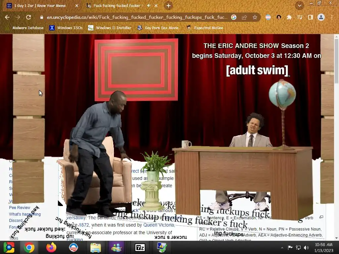The height and width of the screenshot is (254, 339).
Task: Share this page icon
Action: 244,17
